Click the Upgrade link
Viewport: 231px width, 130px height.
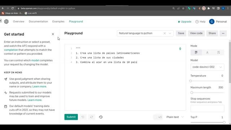(x=184, y=22)
